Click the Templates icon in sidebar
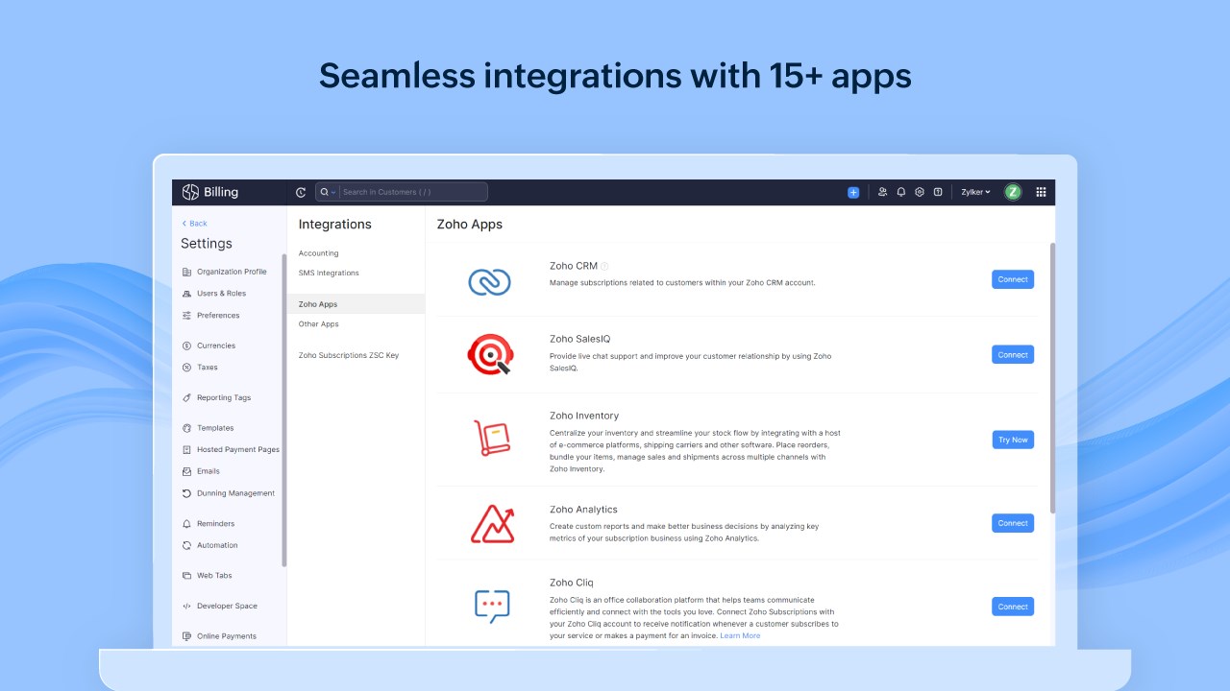This screenshot has width=1230, height=691. click(186, 428)
